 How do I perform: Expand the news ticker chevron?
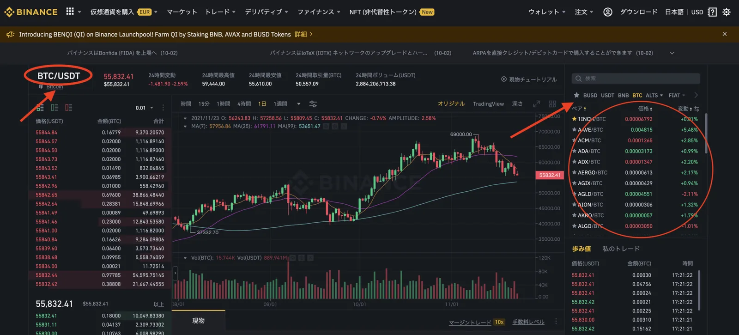pos(672,53)
